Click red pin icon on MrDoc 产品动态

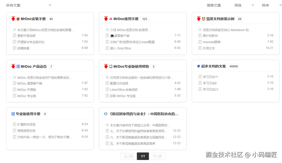tap(13, 66)
